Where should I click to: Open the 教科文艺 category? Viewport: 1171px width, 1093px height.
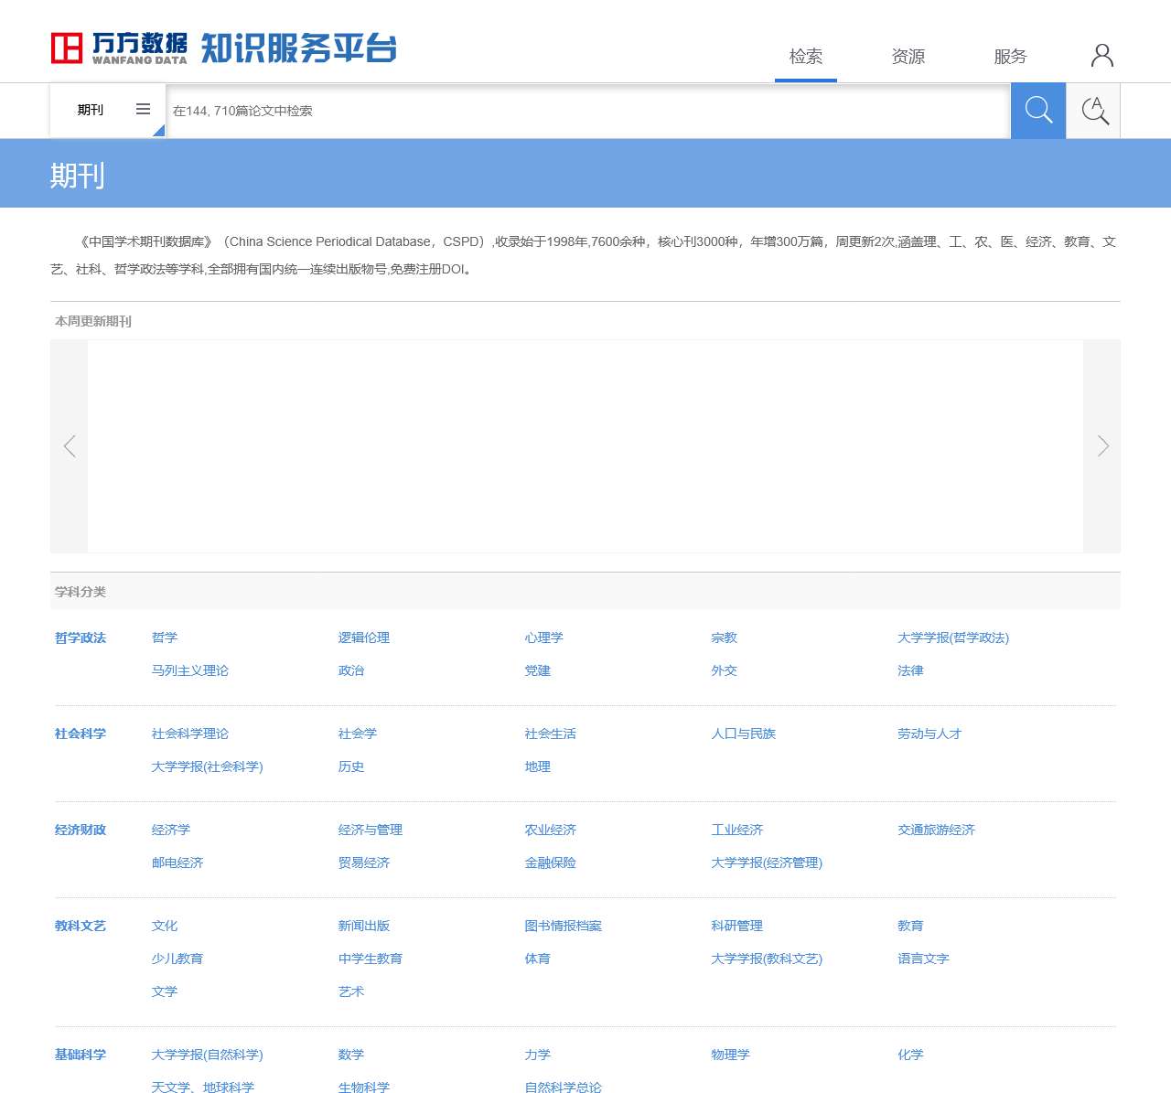(81, 927)
